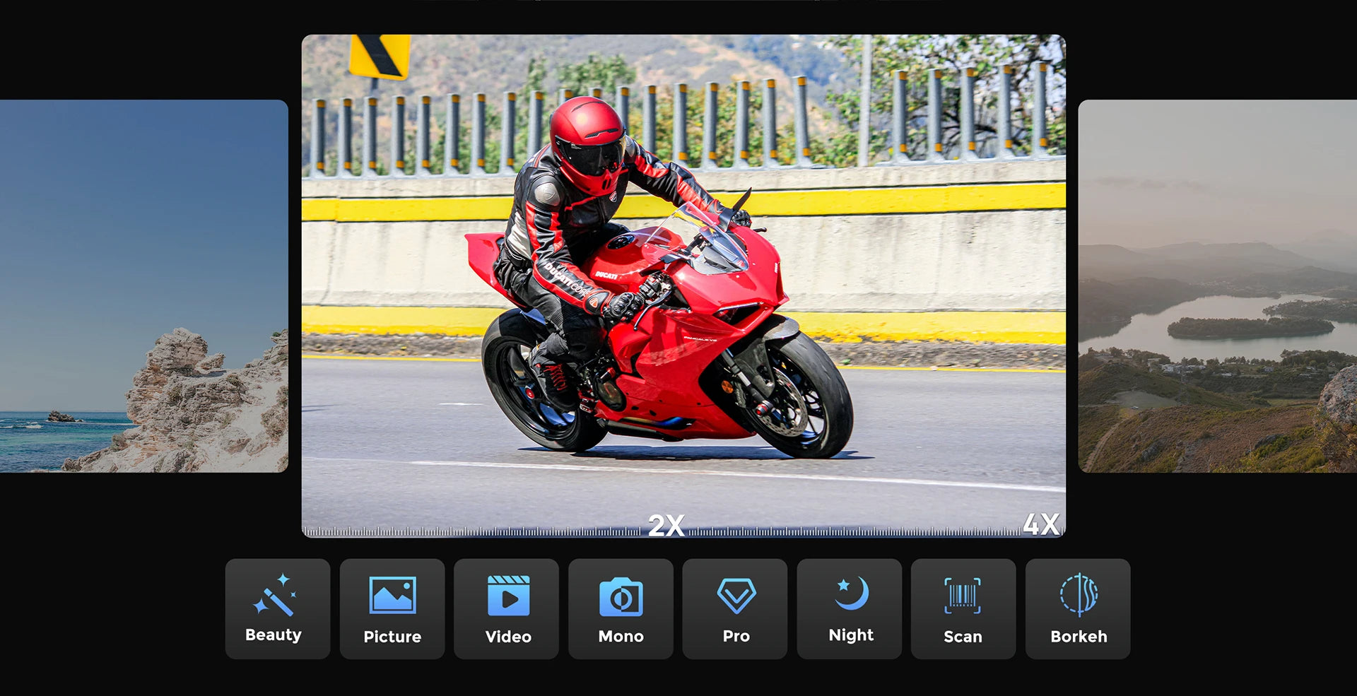Viewport: 1357px width, 696px height.
Task: Tap the Picture landscape icon
Action: pos(392,595)
